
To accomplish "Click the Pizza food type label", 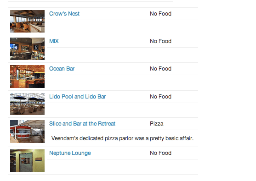I will pos(157,124).
